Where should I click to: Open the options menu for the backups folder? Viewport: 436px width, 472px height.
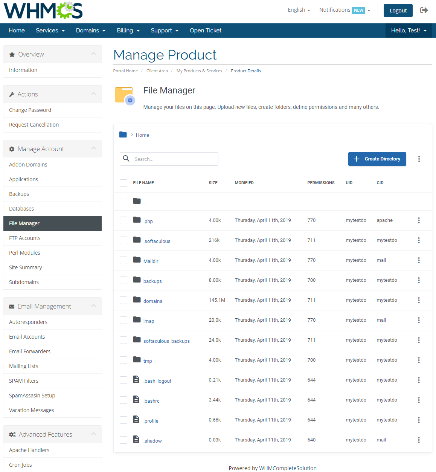tap(419, 280)
